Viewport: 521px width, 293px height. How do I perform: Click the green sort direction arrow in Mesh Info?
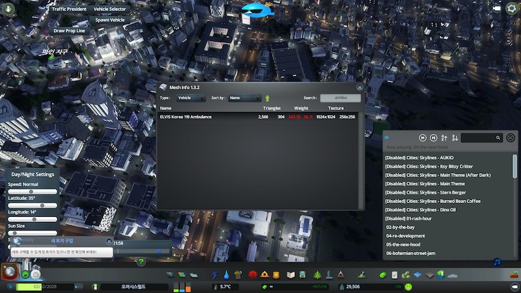coord(267,98)
